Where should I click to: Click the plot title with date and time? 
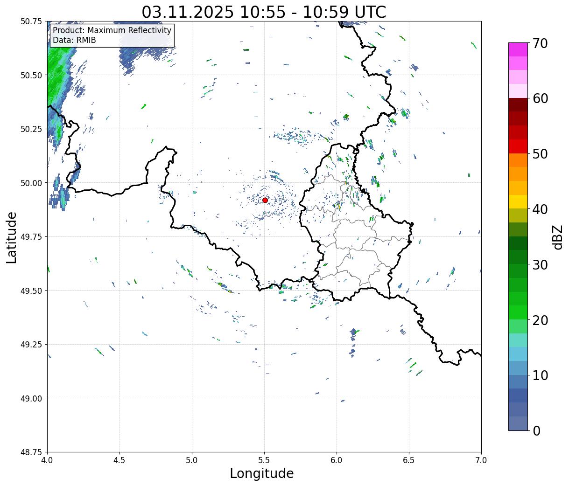tap(264, 12)
